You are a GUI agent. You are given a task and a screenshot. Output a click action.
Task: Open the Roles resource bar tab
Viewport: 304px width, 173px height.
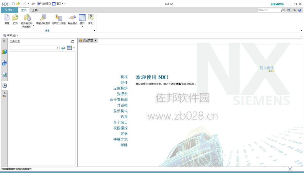(x=5, y=94)
